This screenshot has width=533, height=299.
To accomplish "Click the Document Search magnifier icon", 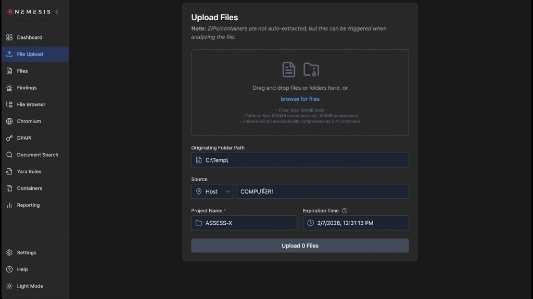I will pyautogui.click(x=9, y=155).
